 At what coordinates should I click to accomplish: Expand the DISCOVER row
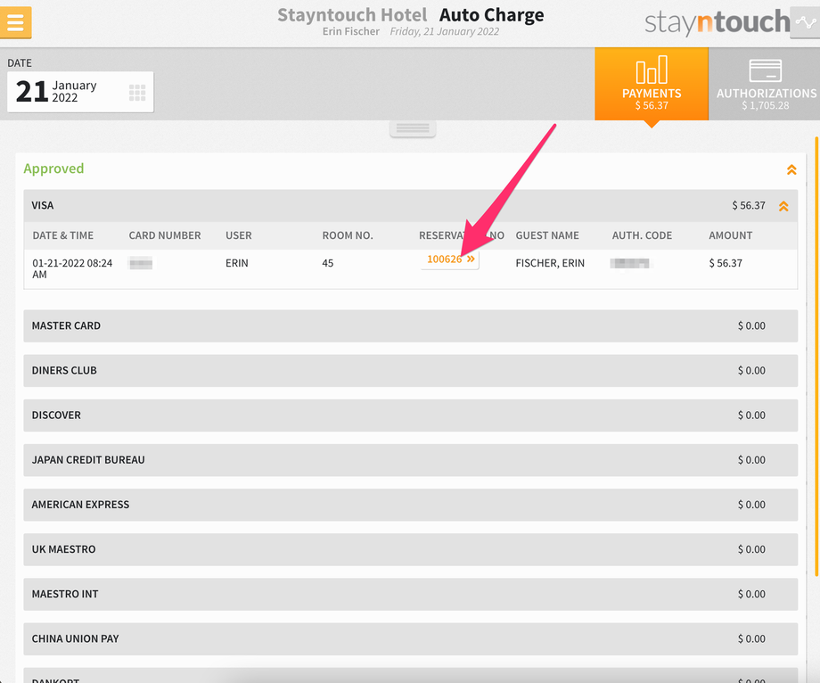(411, 416)
